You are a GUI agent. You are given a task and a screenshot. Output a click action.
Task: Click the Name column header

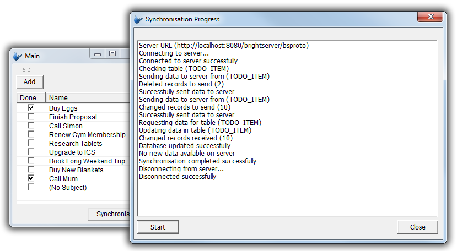pos(58,98)
